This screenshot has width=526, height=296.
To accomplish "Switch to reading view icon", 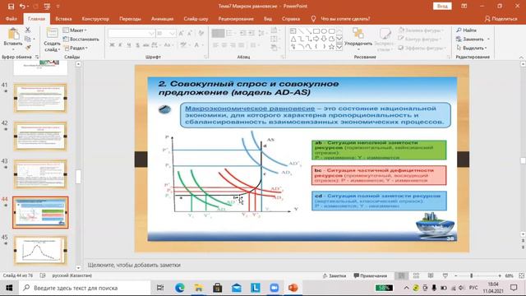I will [x=431, y=275].
